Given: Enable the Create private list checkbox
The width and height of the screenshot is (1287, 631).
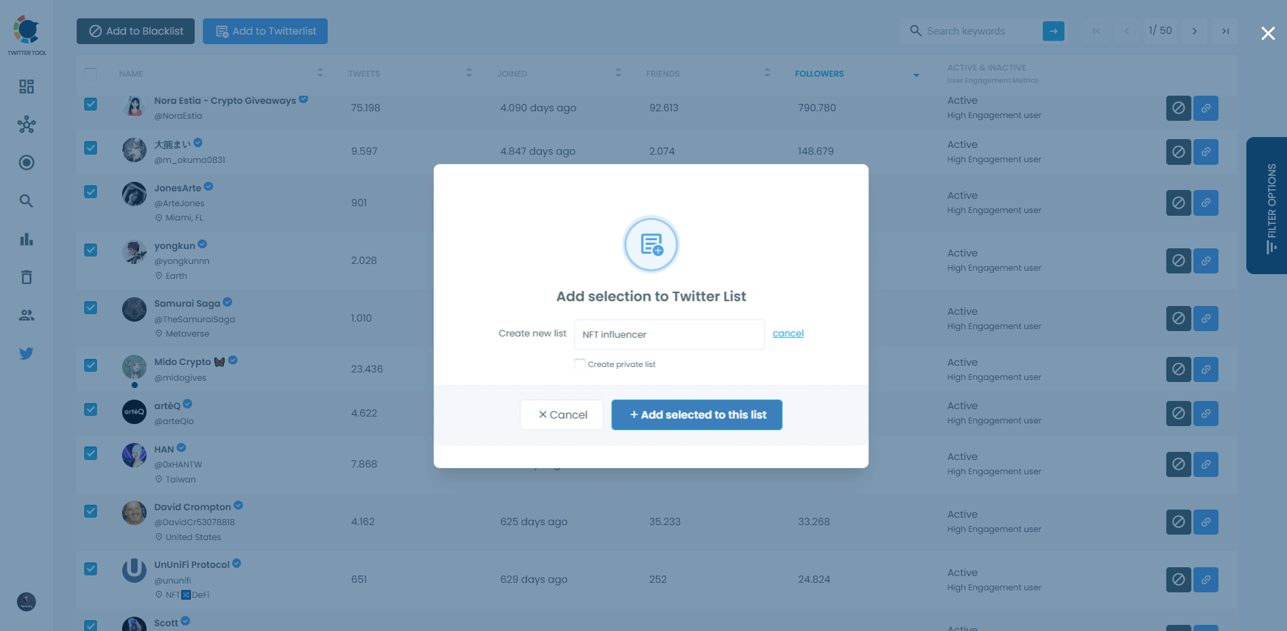Looking at the screenshot, I should coord(580,364).
